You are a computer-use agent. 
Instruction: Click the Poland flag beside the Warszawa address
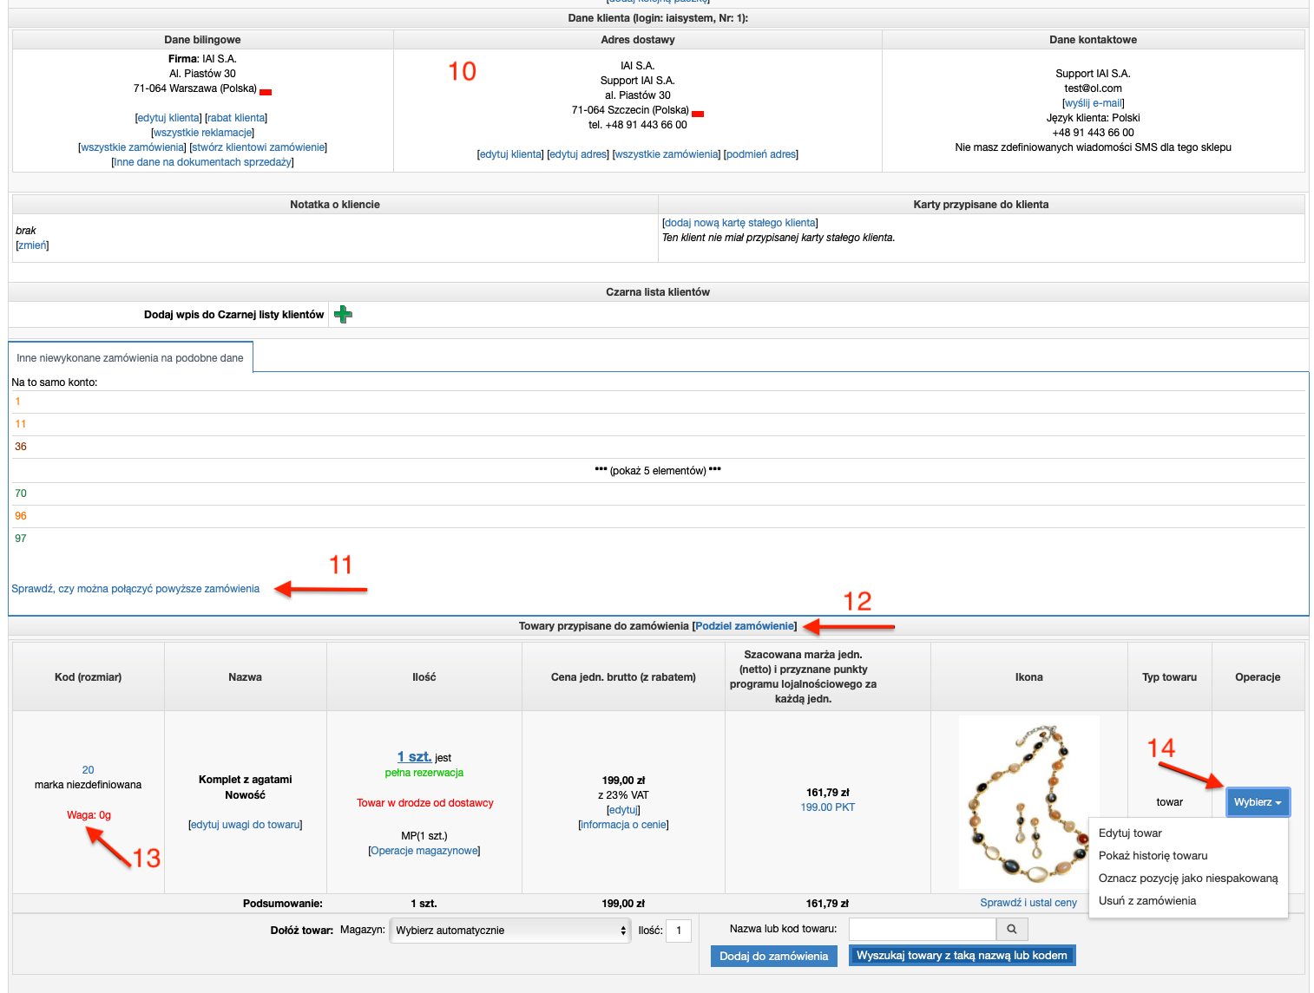point(266,92)
